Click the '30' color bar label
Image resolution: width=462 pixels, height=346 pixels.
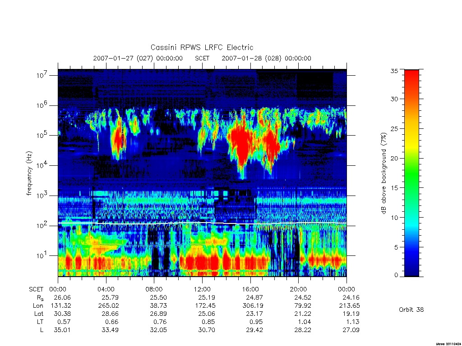pyautogui.click(x=394, y=99)
